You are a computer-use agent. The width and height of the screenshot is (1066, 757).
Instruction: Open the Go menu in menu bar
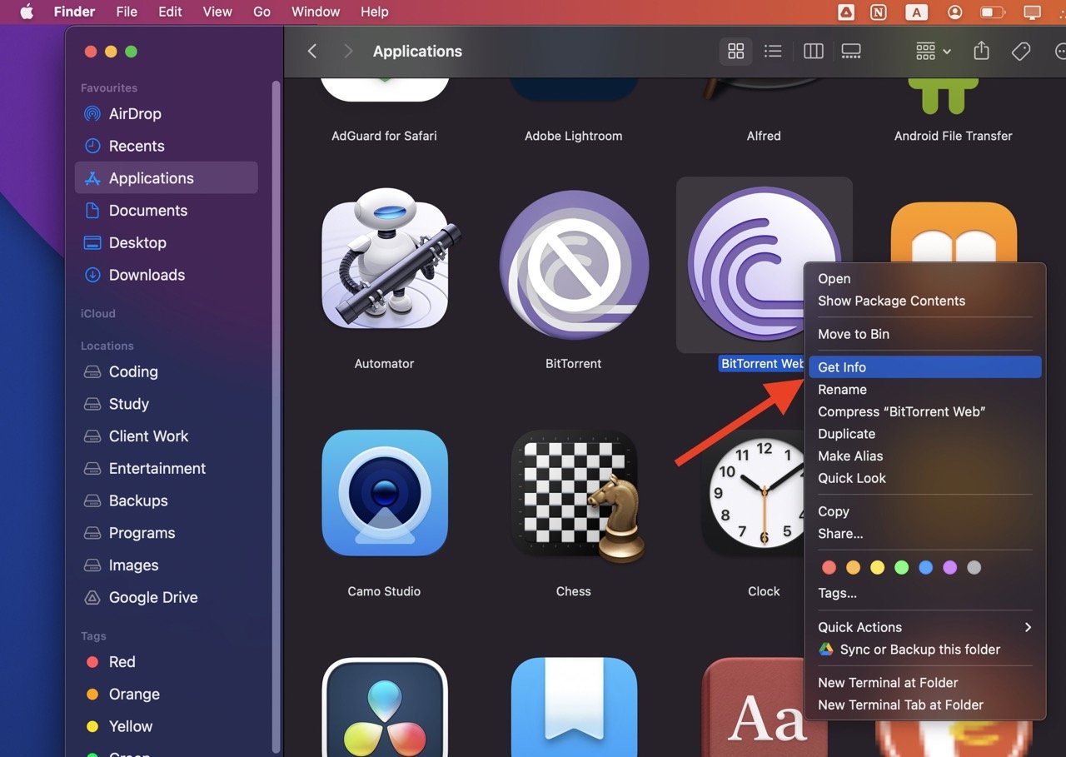click(262, 12)
